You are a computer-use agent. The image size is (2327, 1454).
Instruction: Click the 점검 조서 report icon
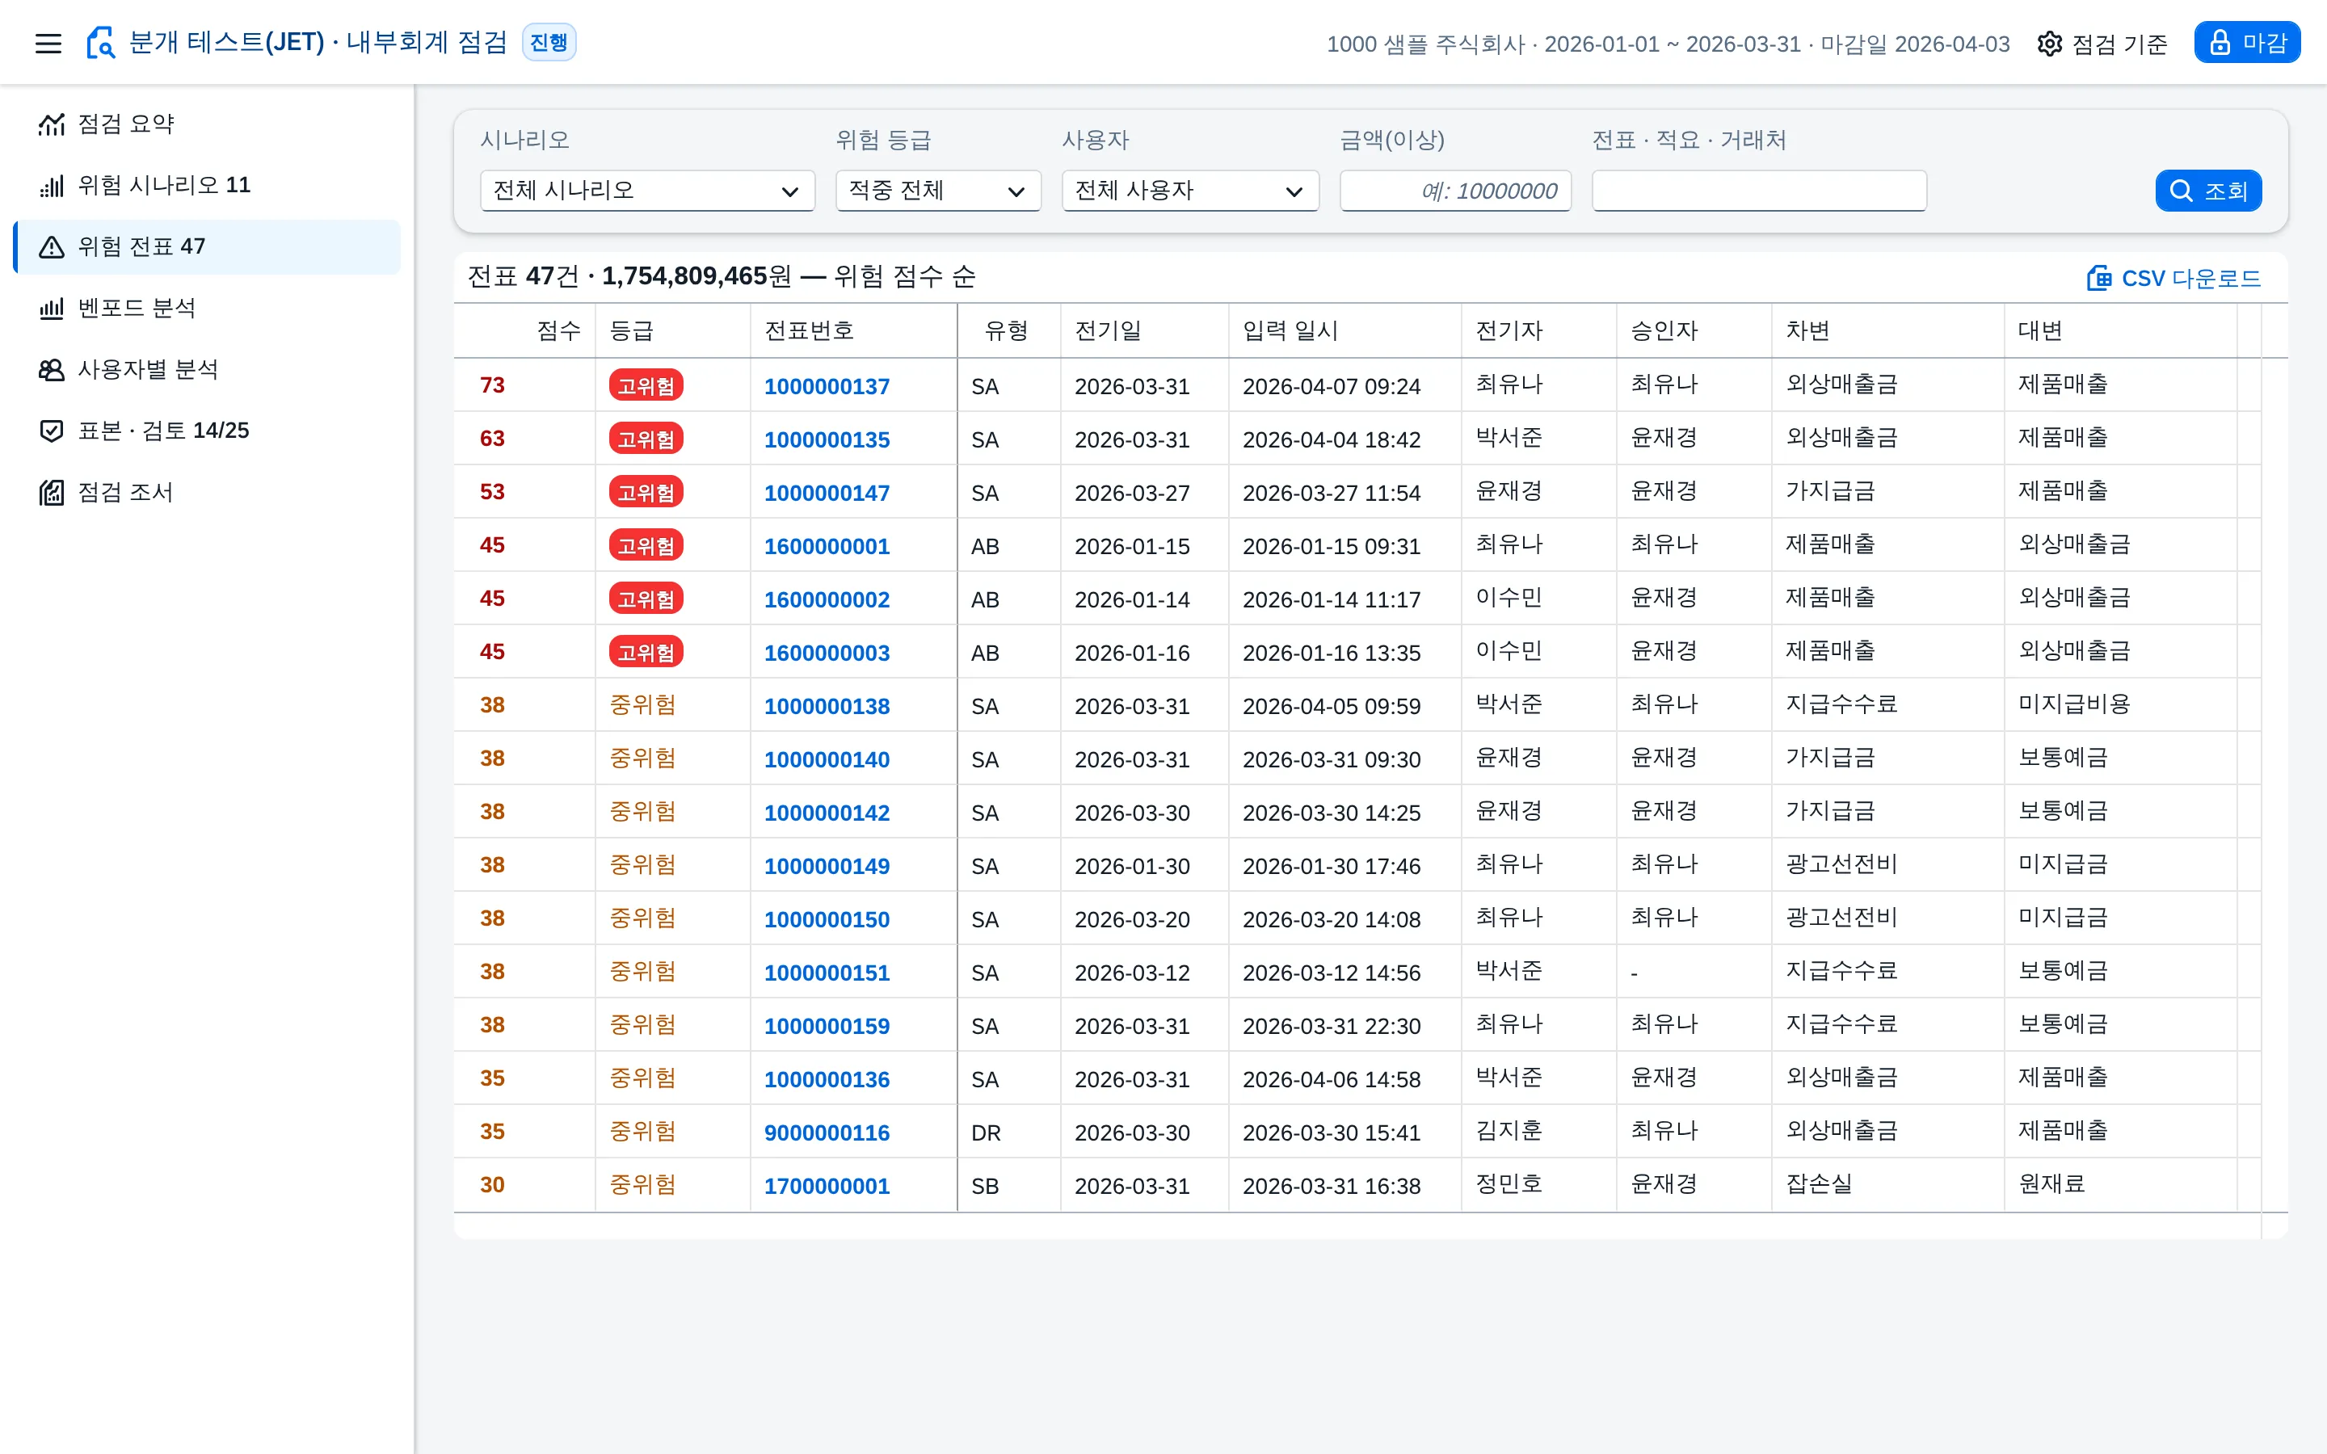pyautogui.click(x=52, y=493)
